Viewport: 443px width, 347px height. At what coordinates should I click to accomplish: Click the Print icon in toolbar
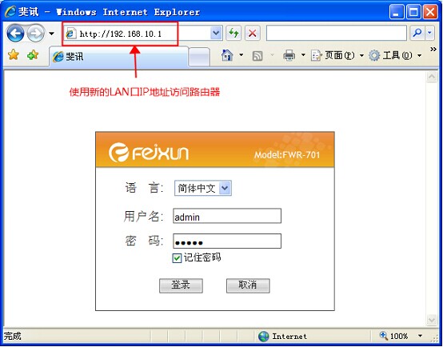tap(289, 55)
